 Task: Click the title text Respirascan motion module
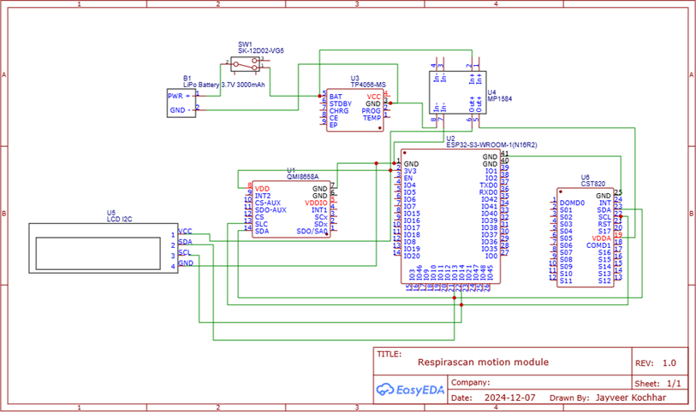pyautogui.click(x=484, y=362)
